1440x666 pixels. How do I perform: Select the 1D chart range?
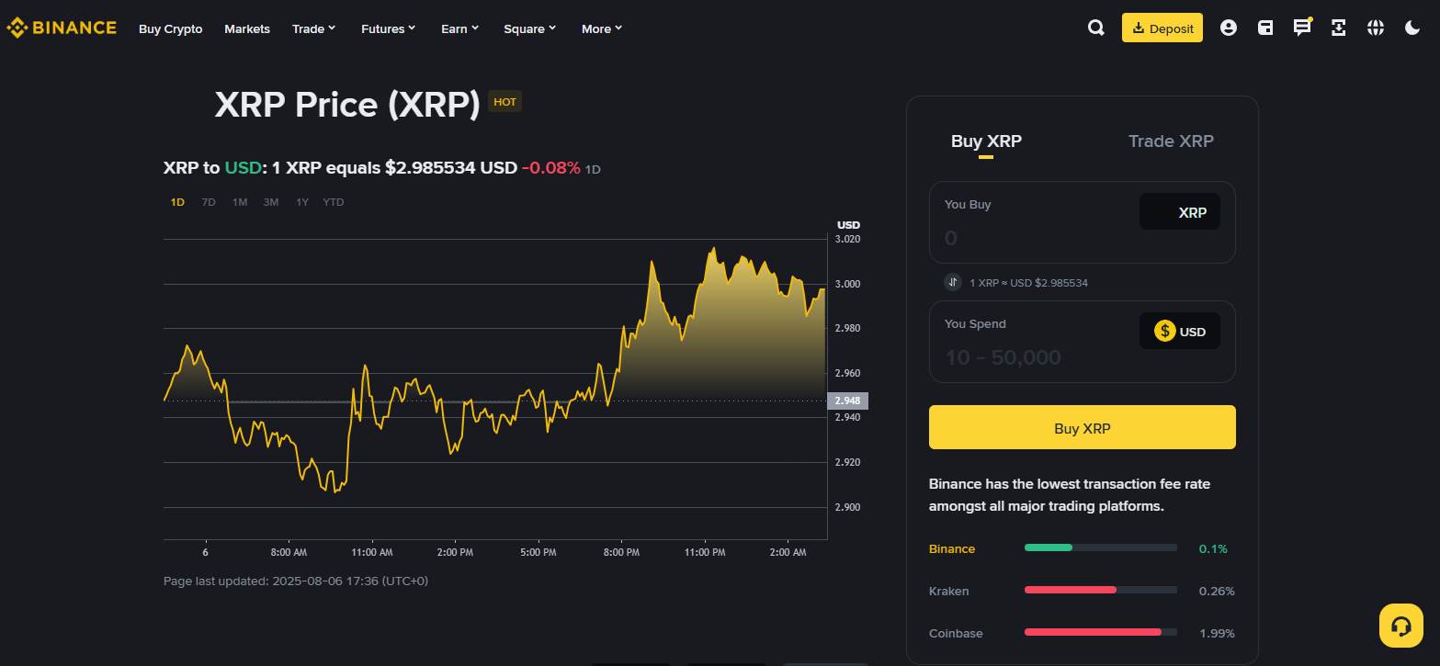click(x=177, y=202)
